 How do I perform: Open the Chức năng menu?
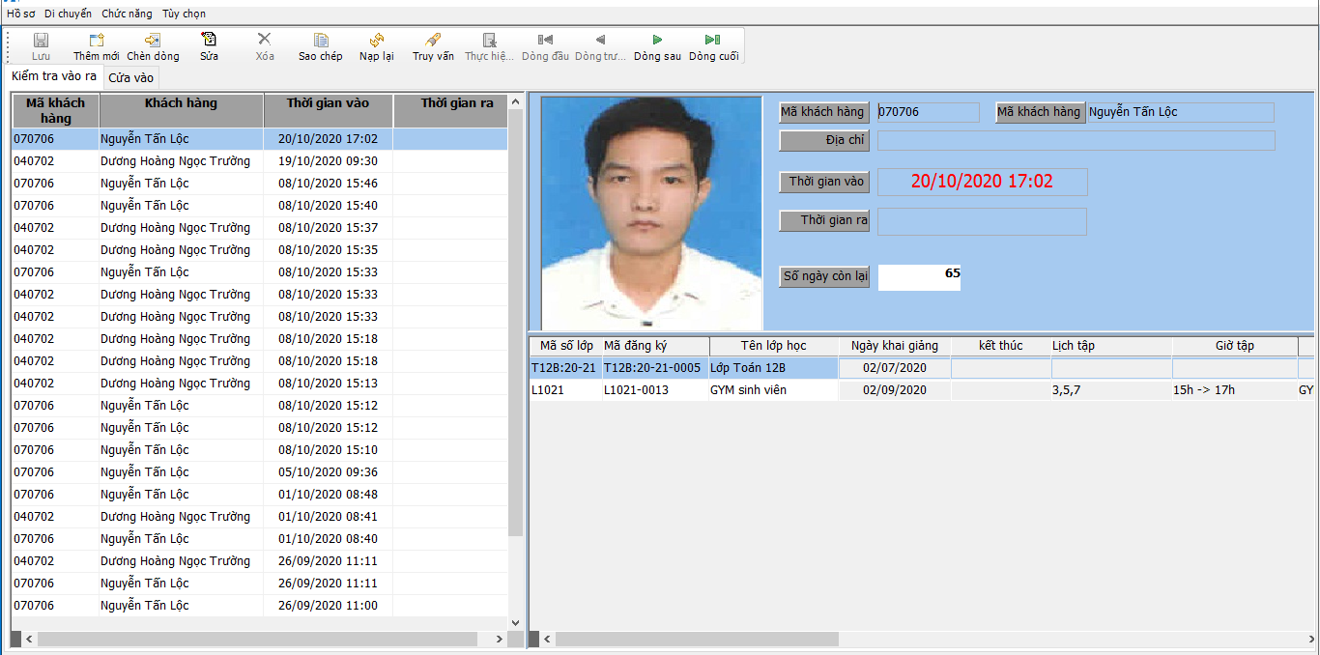(x=127, y=14)
